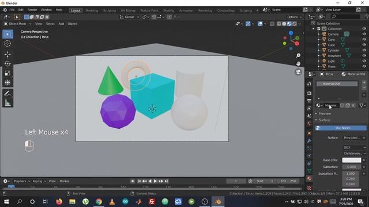Switch to the Shading workspace tab
This screenshot has height=207, width=369.
click(x=168, y=10)
